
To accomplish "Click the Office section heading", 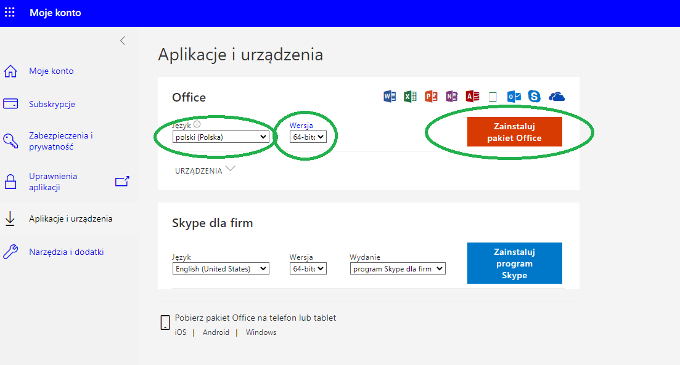I will pos(189,97).
